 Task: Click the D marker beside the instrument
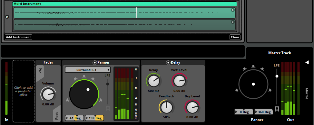pos(7,17)
